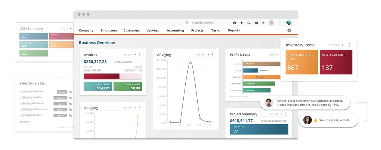Viewport: 381px width, 150px height.
Task: Click the card/billing icon in header
Action: (x=256, y=23)
